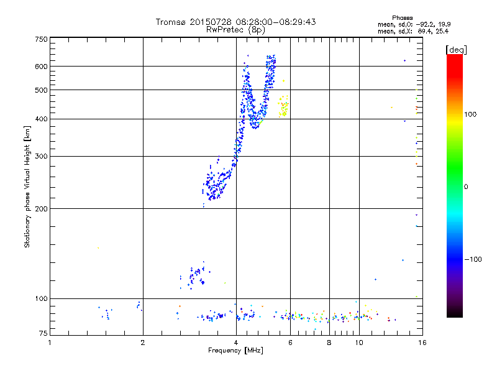Click the y-axis tick '400'
The width and height of the screenshot is (497, 373).
tap(42, 119)
